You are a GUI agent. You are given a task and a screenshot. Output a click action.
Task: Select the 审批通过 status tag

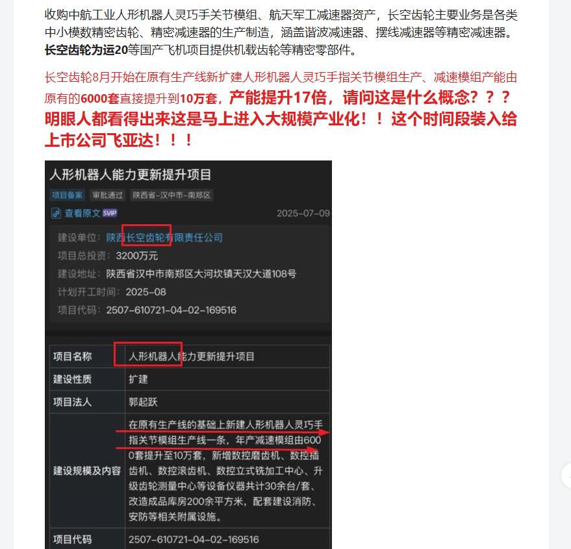[107, 196]
